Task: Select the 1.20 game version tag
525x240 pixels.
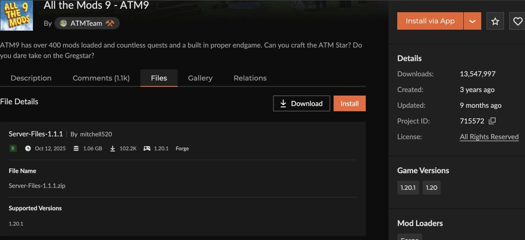Action: pos(431,188)
